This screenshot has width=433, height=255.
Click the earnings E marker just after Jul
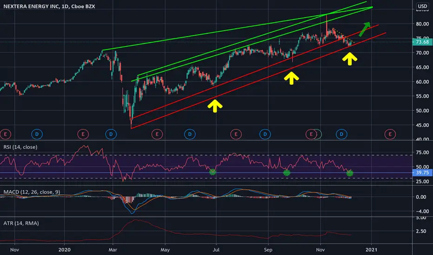point(236,134)
